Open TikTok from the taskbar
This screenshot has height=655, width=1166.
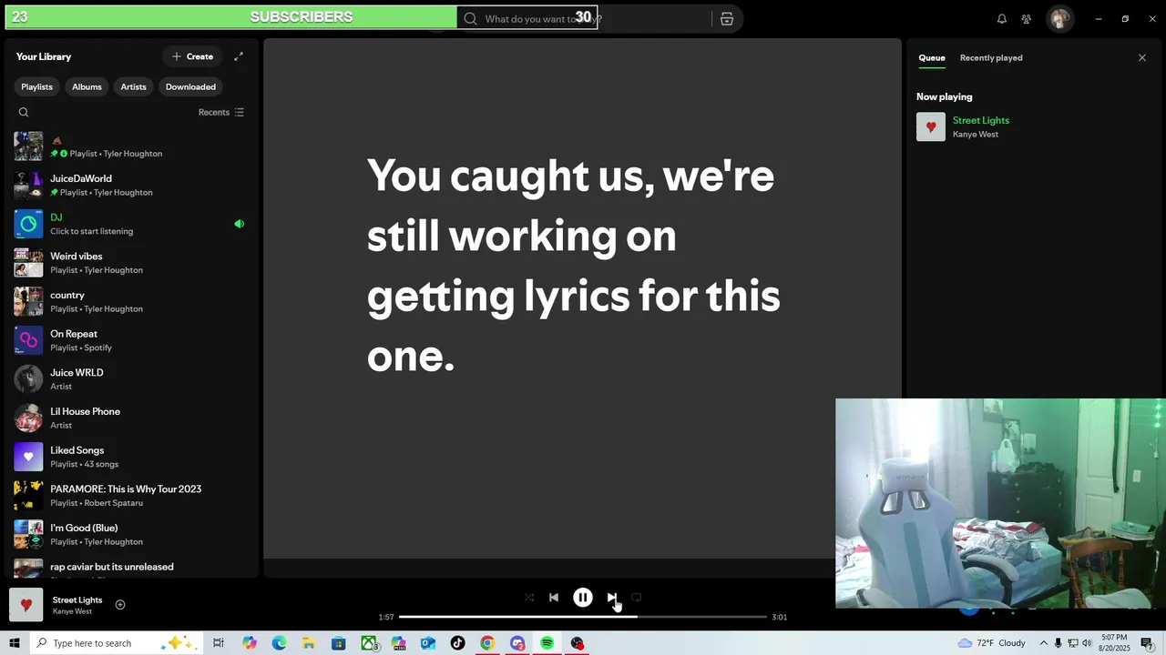pyautogui.click(x=457, y=643)
